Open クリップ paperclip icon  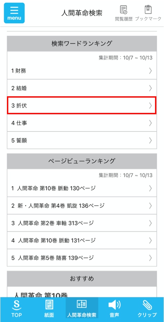point(147,309)
